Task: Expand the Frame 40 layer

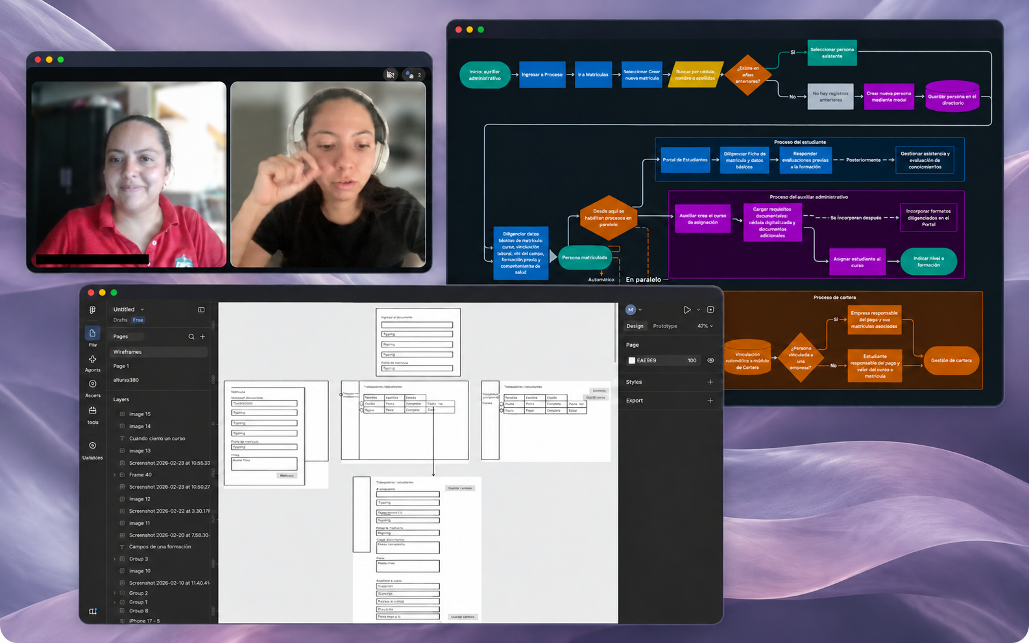Action: (x=115, y=475)
